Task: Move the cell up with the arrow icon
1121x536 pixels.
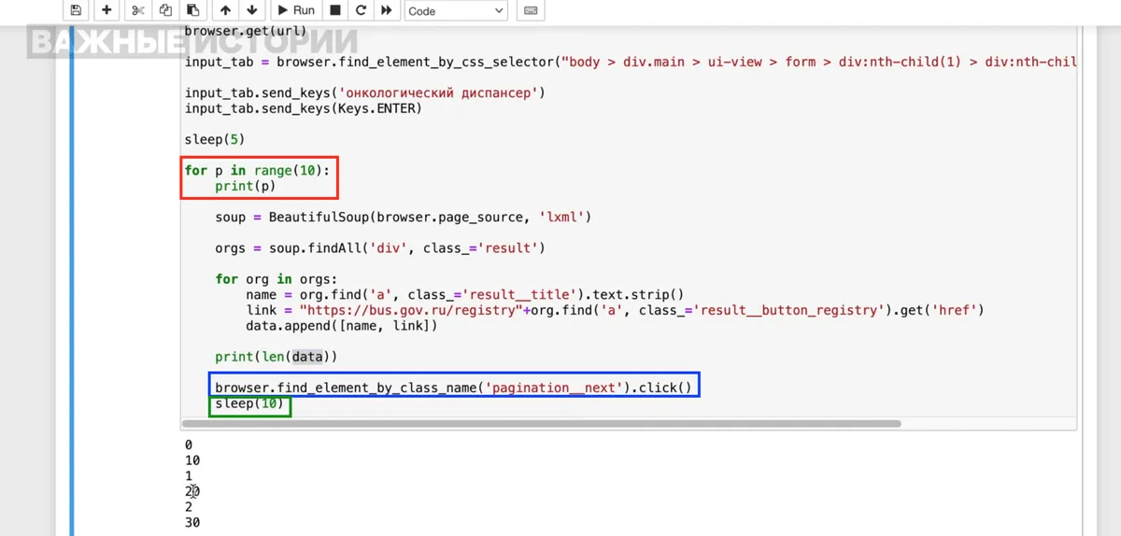Action: [225, 10]
